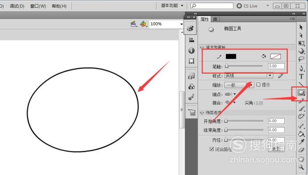Select the Oval tool in the toolbox
This screenshot has height=175, width=308.
pos(301,92)
